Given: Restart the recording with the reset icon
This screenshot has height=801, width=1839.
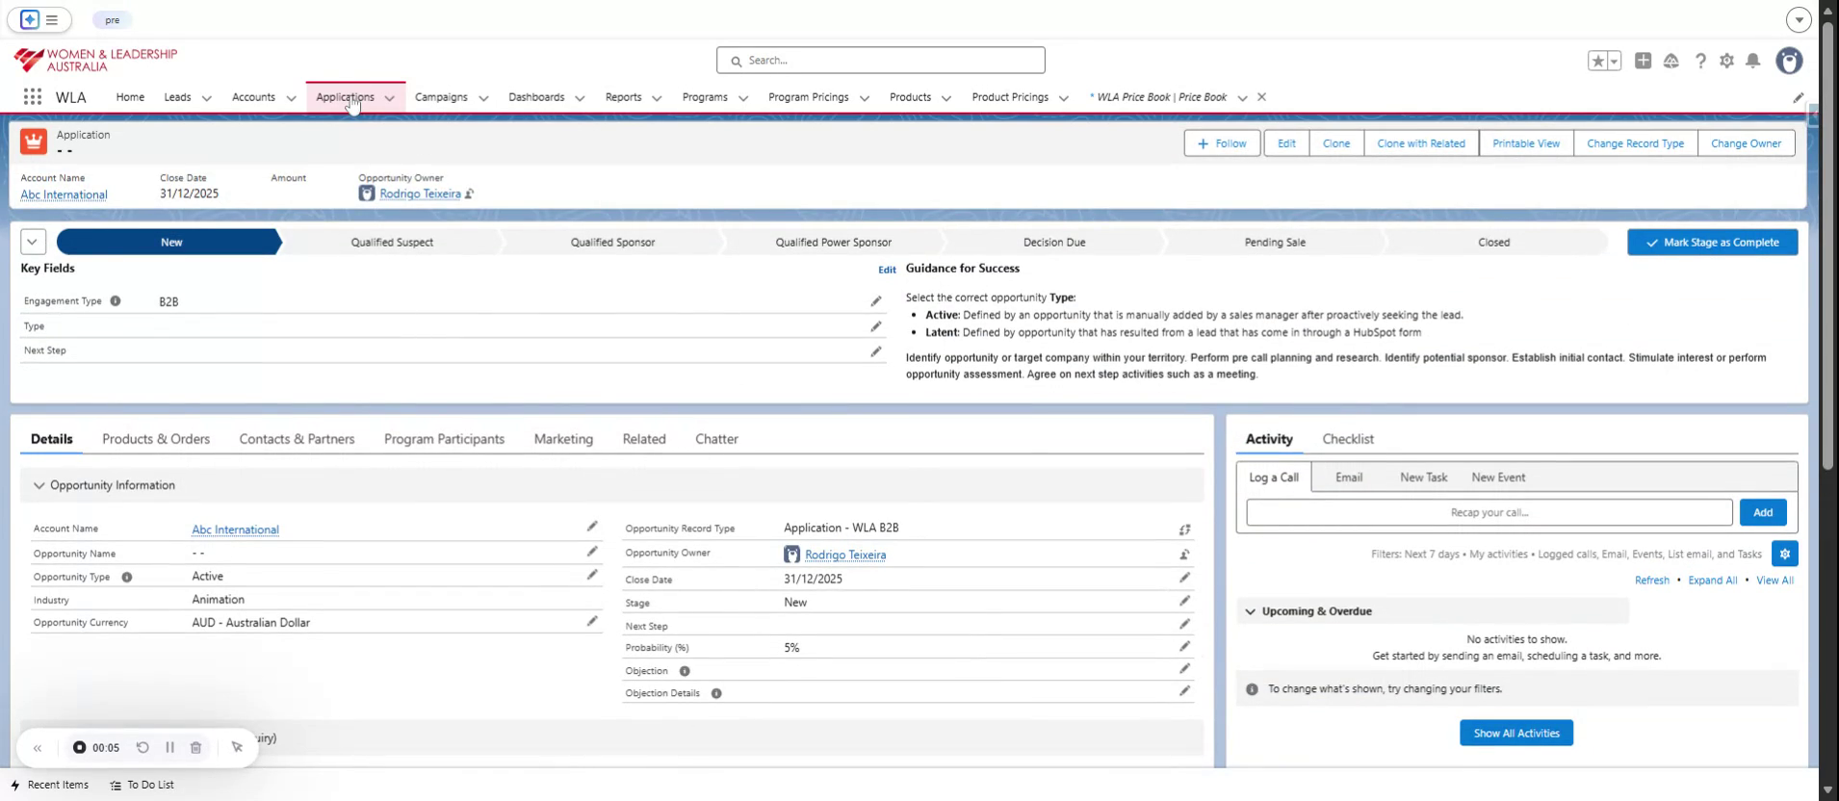Looking at the screenshot, I should click(142, 748).
